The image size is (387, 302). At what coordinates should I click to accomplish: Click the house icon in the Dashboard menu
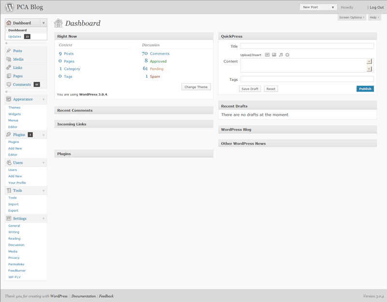(x=9, y=23)
